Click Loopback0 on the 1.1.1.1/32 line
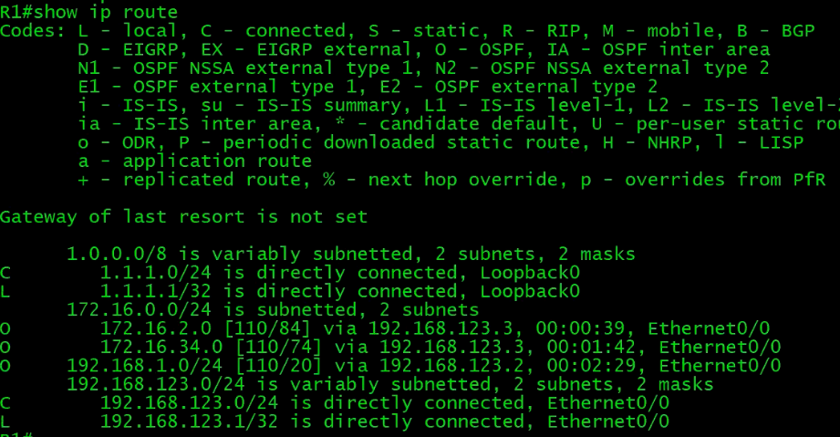Screen dimensions: 840x437 coord(534,291)
